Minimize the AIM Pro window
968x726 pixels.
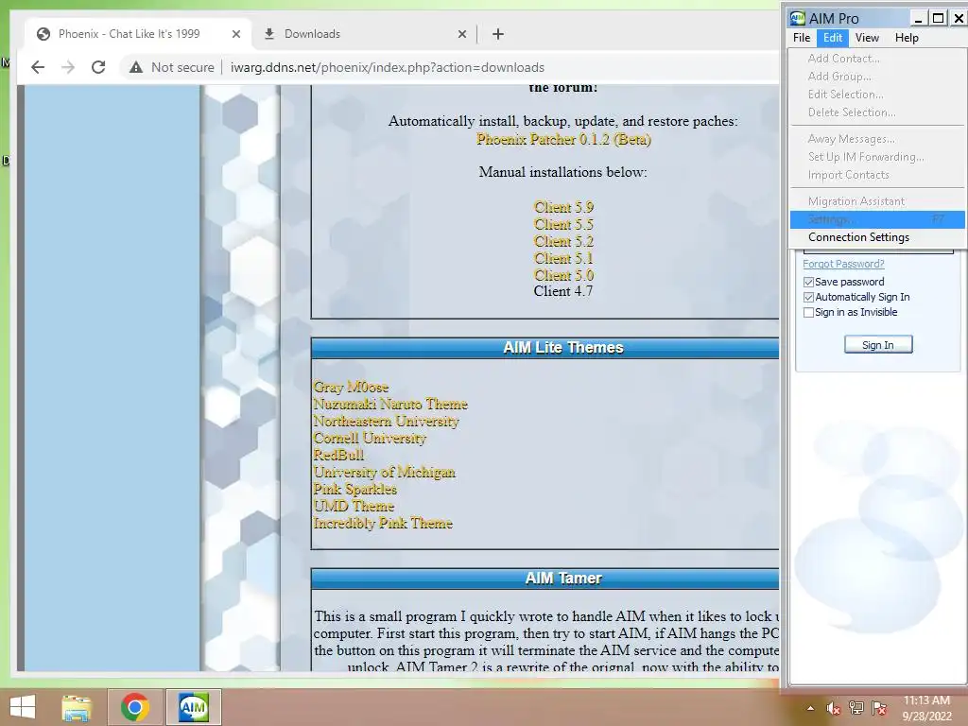point(918,19)
